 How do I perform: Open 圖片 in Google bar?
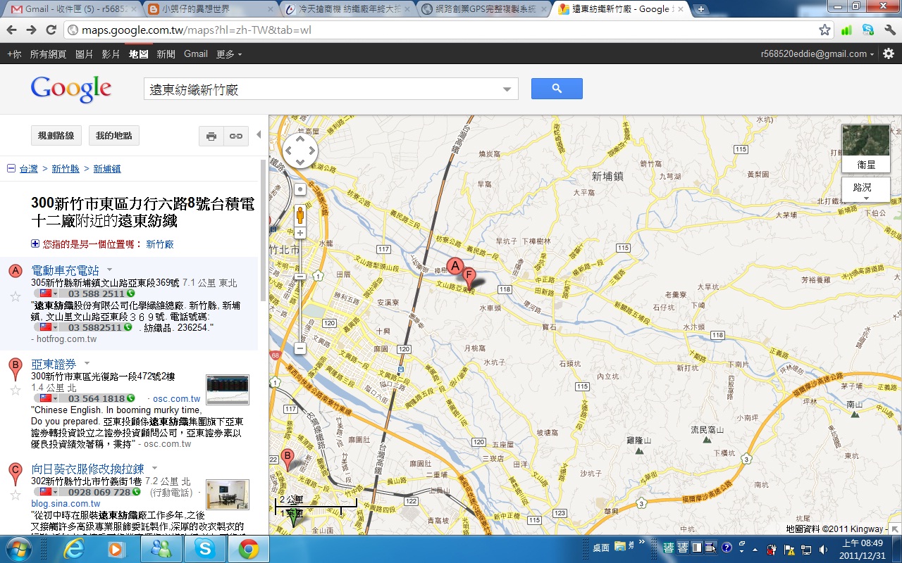coord(84,54)
